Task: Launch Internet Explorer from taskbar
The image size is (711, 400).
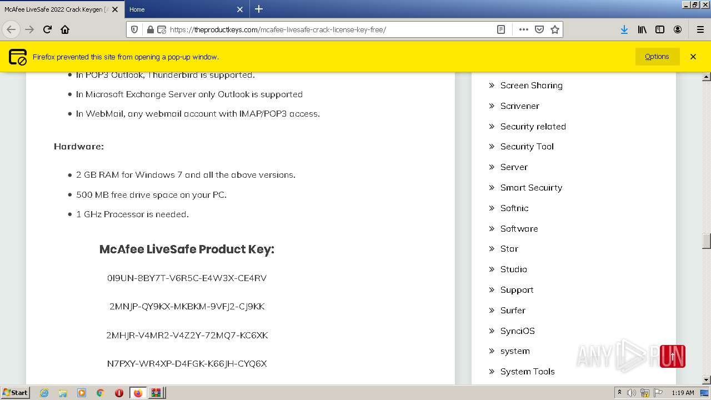Action: coord(44,393)
